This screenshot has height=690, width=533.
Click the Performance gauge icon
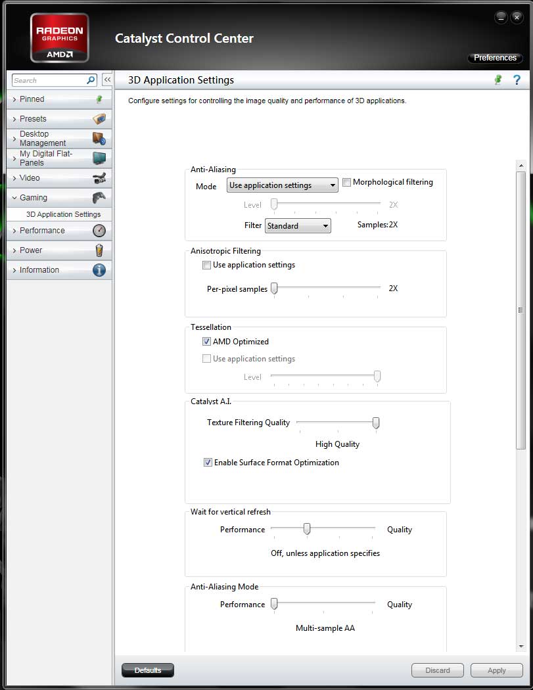[x=99, y=231]
